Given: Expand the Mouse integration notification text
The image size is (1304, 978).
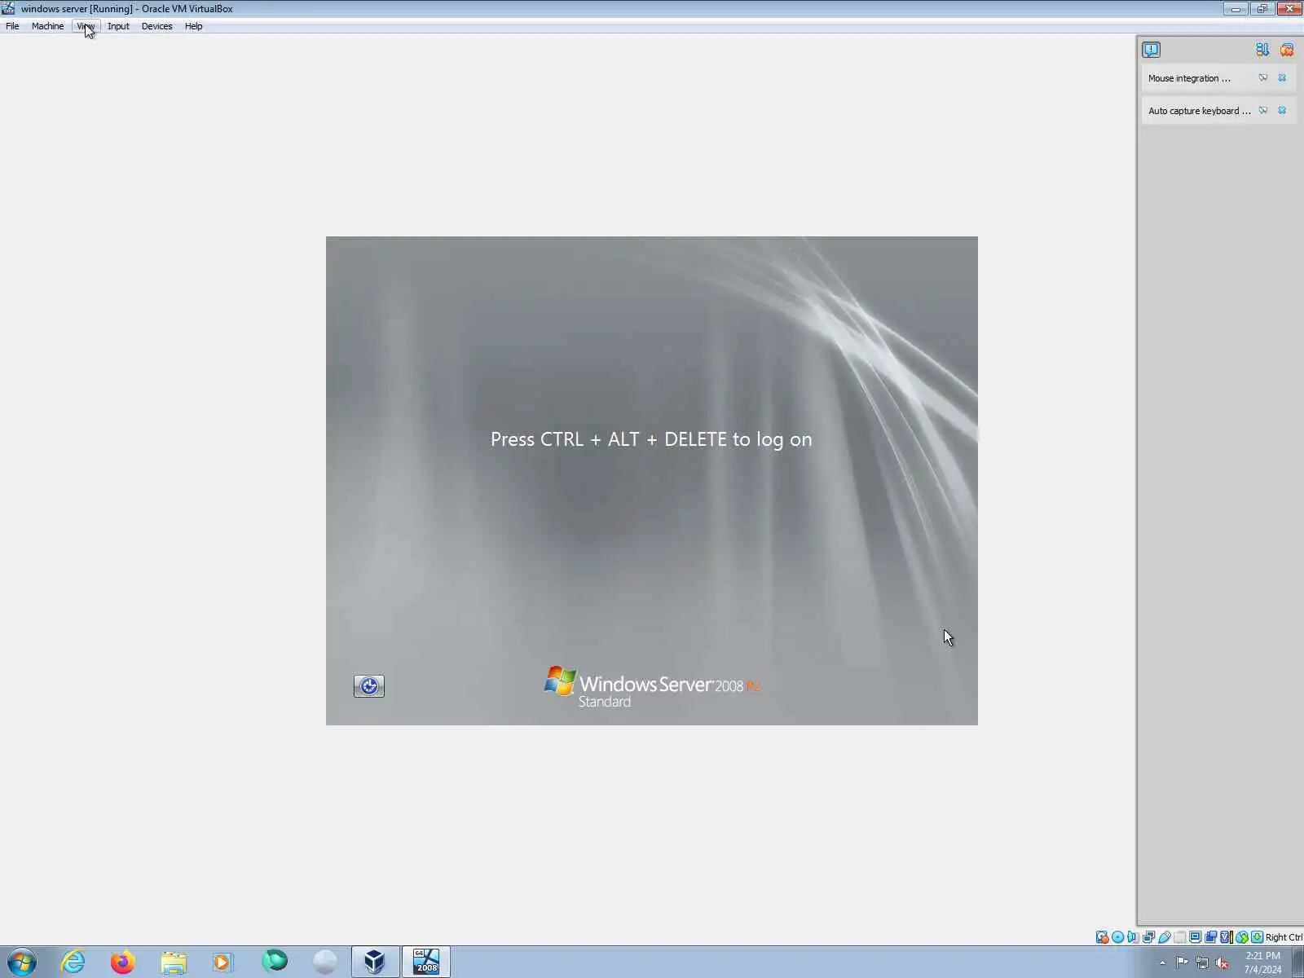Looking at the screenshot, I should (1189, 78).
